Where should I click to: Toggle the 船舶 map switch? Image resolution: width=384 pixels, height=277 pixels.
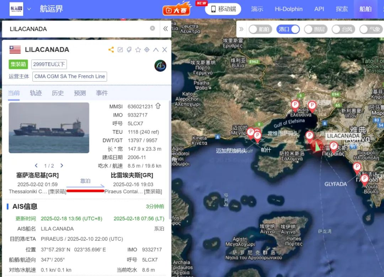(x=260, y=29)
